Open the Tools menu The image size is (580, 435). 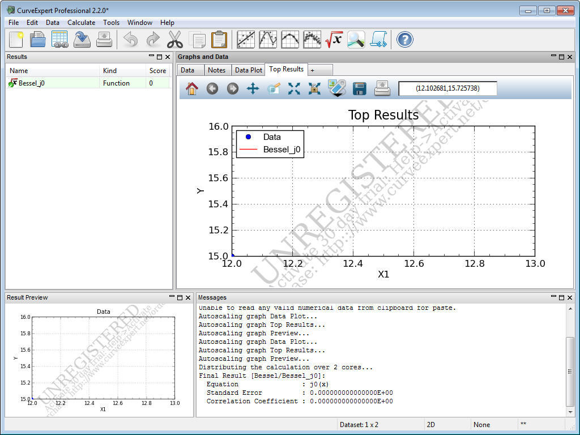[x=112, y=23]
